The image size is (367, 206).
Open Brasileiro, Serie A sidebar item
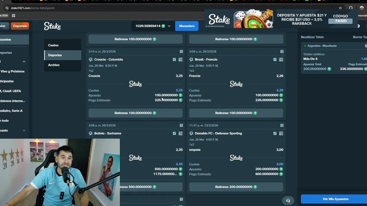point(11,111)
